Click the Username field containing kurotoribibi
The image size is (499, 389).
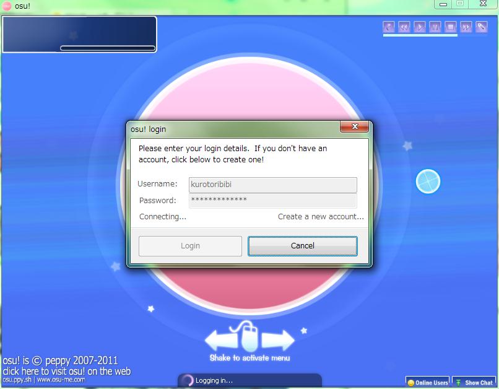(x=273, y=185)
